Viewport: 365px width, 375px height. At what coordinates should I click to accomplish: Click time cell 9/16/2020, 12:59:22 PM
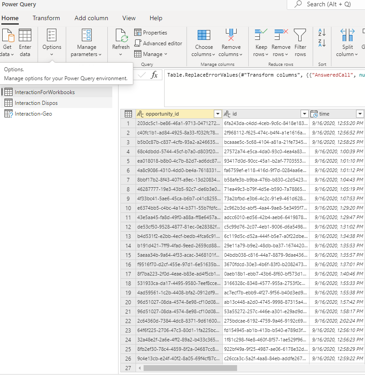[337, 358]
